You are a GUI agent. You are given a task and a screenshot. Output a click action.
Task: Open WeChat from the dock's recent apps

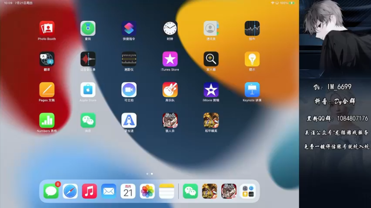[190, 191]
